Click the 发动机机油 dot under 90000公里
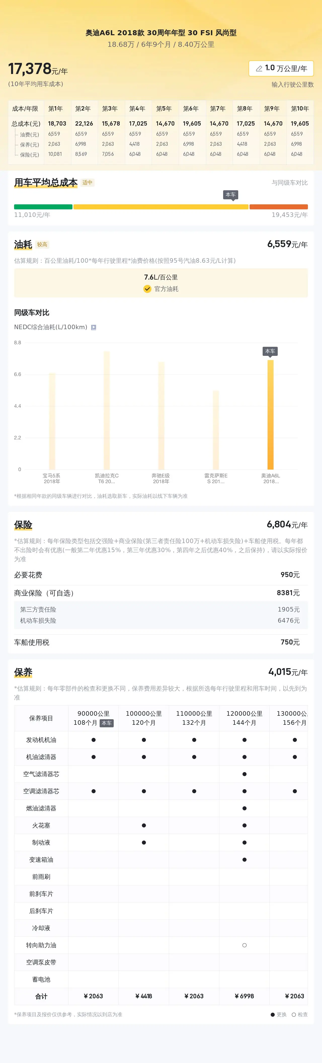The width and height of the screenshot is (322, 1063). pos(94,740)
